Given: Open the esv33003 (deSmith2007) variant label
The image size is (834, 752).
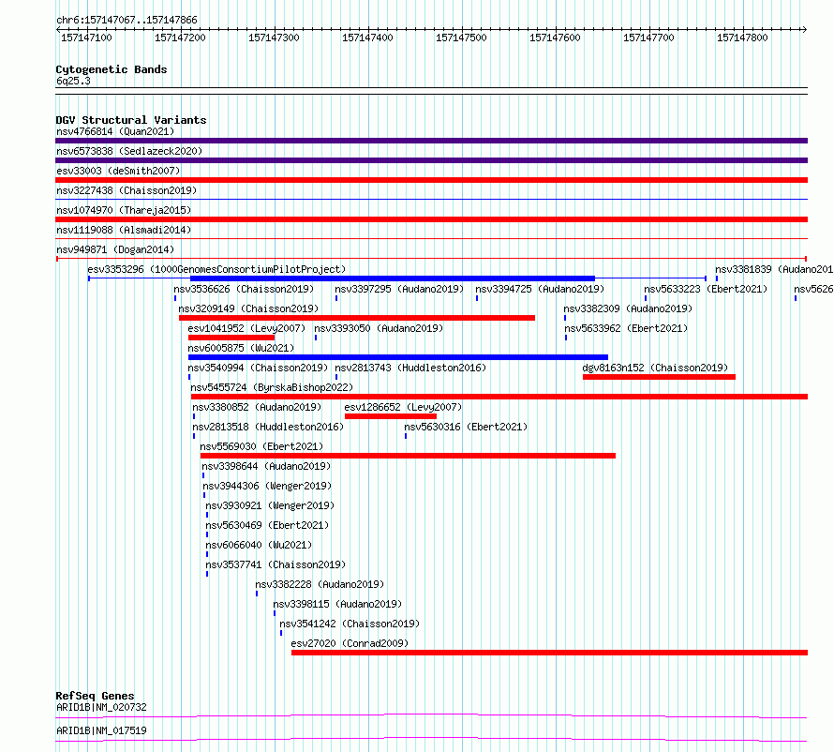Looking at the screenshot, I should [x=118, y=171].
